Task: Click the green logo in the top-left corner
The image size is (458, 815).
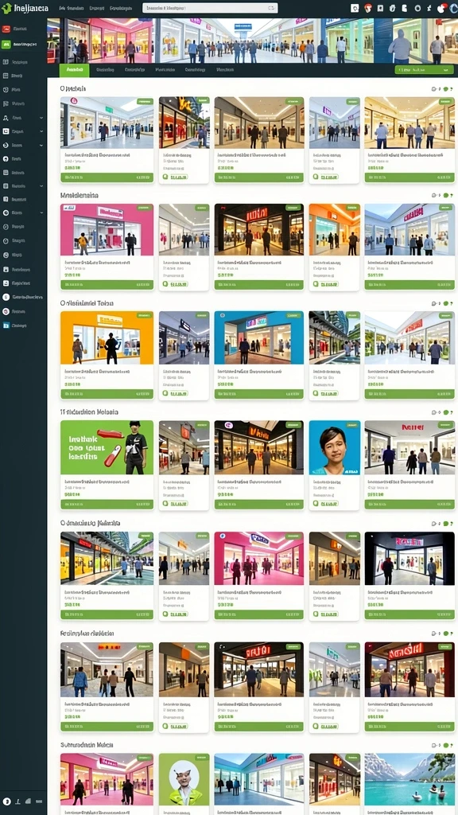Action: [6, 8]
